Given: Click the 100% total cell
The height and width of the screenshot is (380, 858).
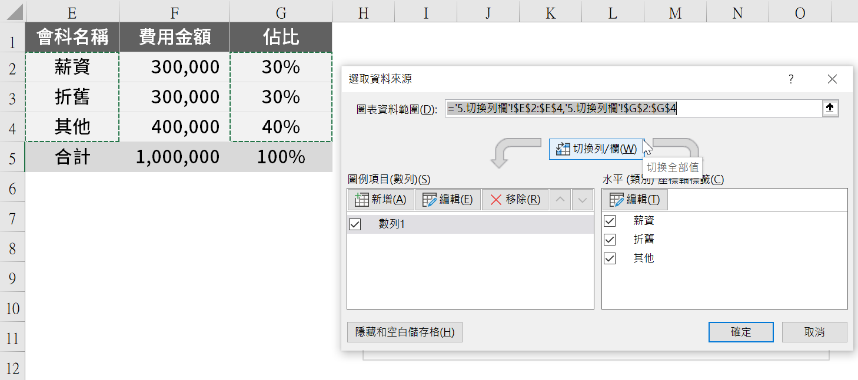Looking at the screenshot, I should [x=281, y=157].
